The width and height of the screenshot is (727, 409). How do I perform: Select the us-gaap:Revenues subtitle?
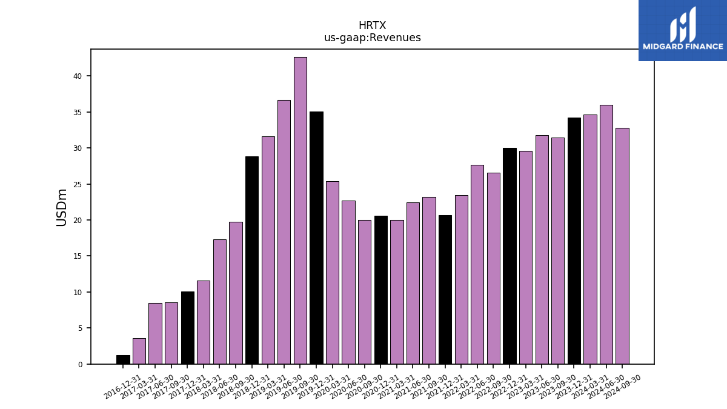click(372, 38)
